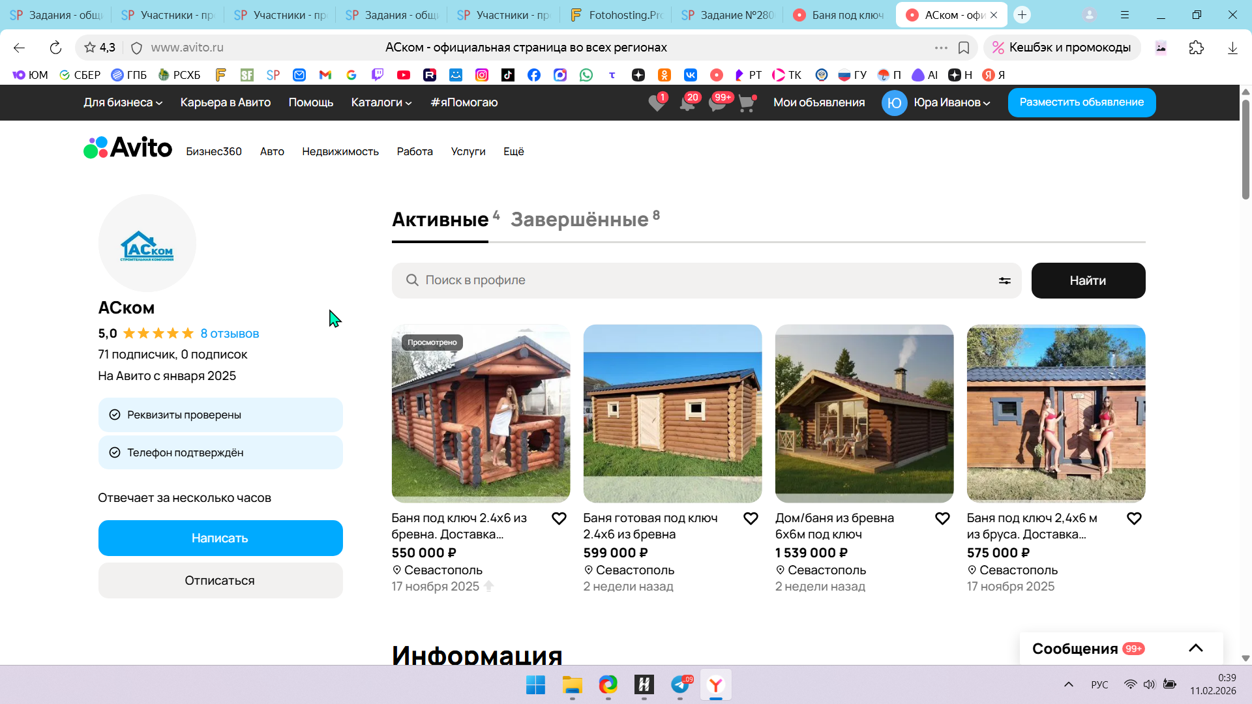The image size is (1252, 704).
Task: Open the Недвижимость category menu
Action: coord(340,151)
